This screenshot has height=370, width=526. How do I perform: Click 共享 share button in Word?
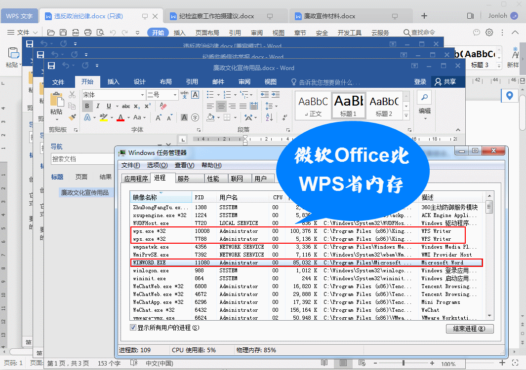445,82
